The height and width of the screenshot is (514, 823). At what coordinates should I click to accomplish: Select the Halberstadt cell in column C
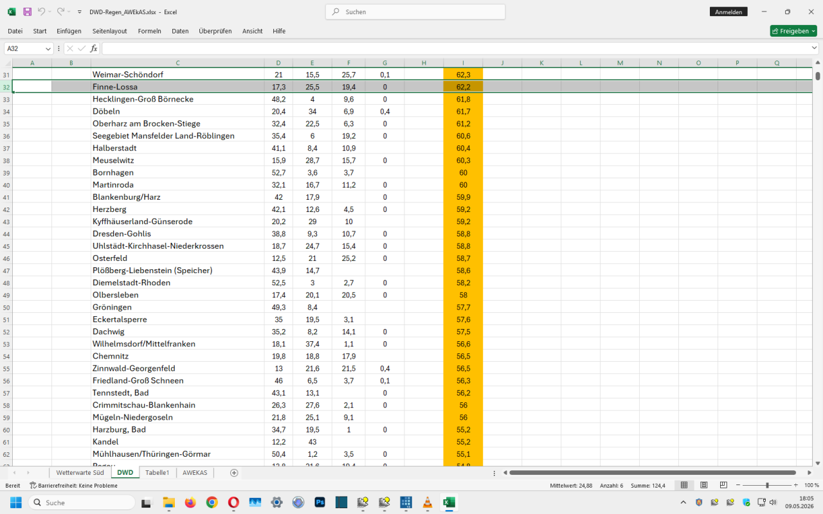point(177,148)
